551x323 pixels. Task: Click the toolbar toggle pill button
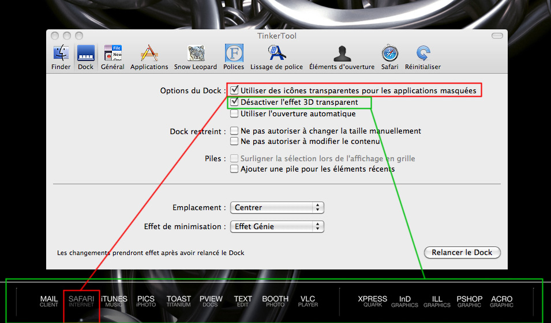pyautogui.click(x=497, y=36)
